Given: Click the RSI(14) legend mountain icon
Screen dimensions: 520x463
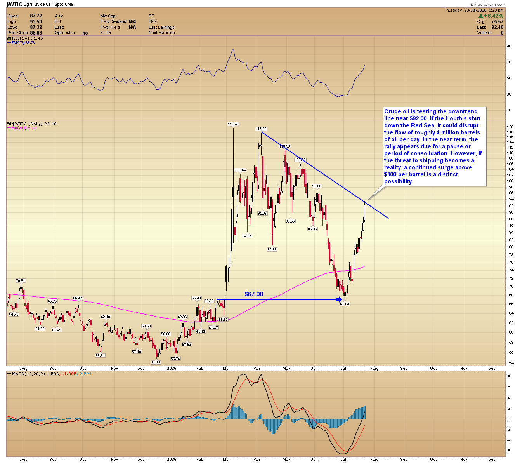Looking at the screenshot, I should tap(9, 38).
